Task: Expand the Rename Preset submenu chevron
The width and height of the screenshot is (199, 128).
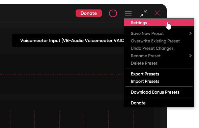Action: pos(190,56)
